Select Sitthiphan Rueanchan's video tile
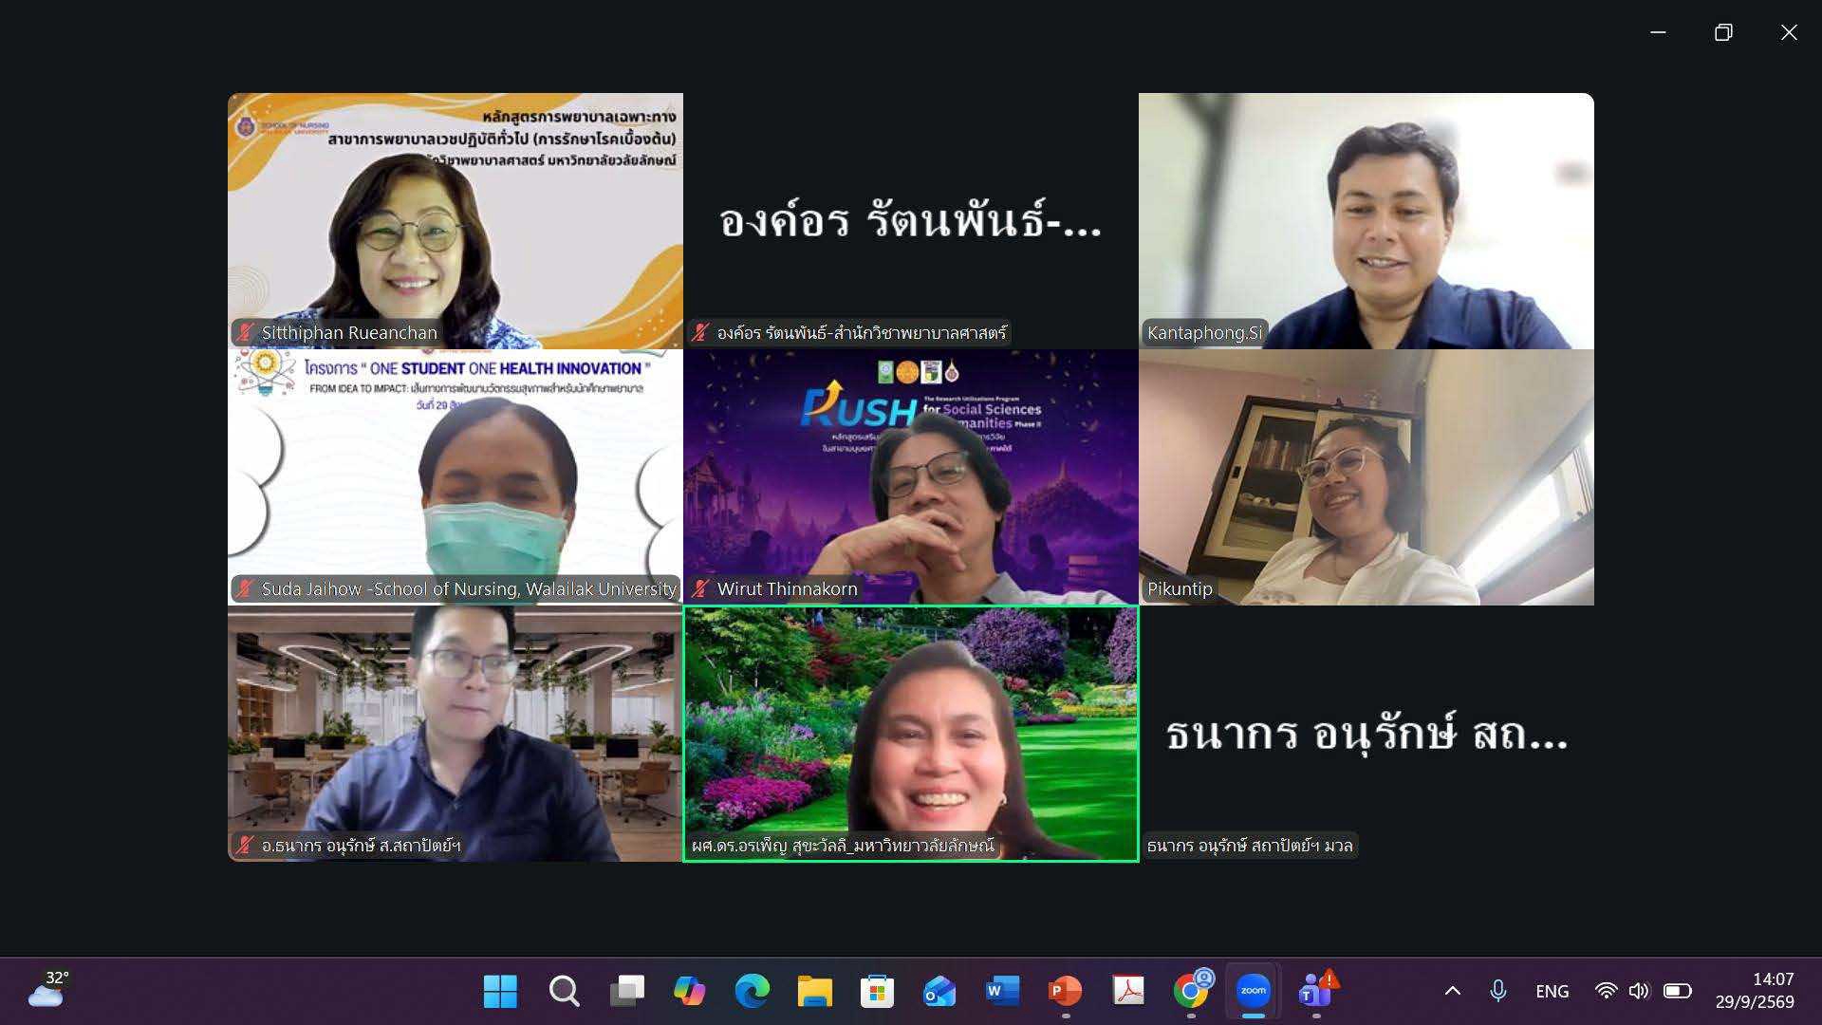1822x1025 pixels. coord(455,221)
